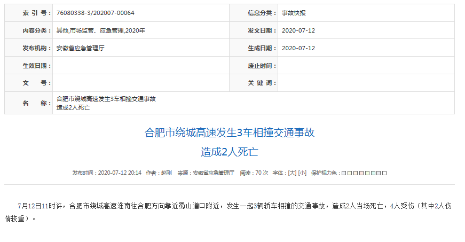
Task: Pick the pale yellow eye-protection color swatch
Action: pos(349,173)
